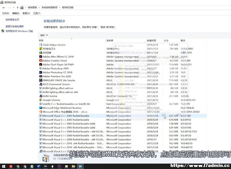Click the Adobe Photoshop 2020 list icon
This screenshot has width=231, height=169.
coord(41,68)
